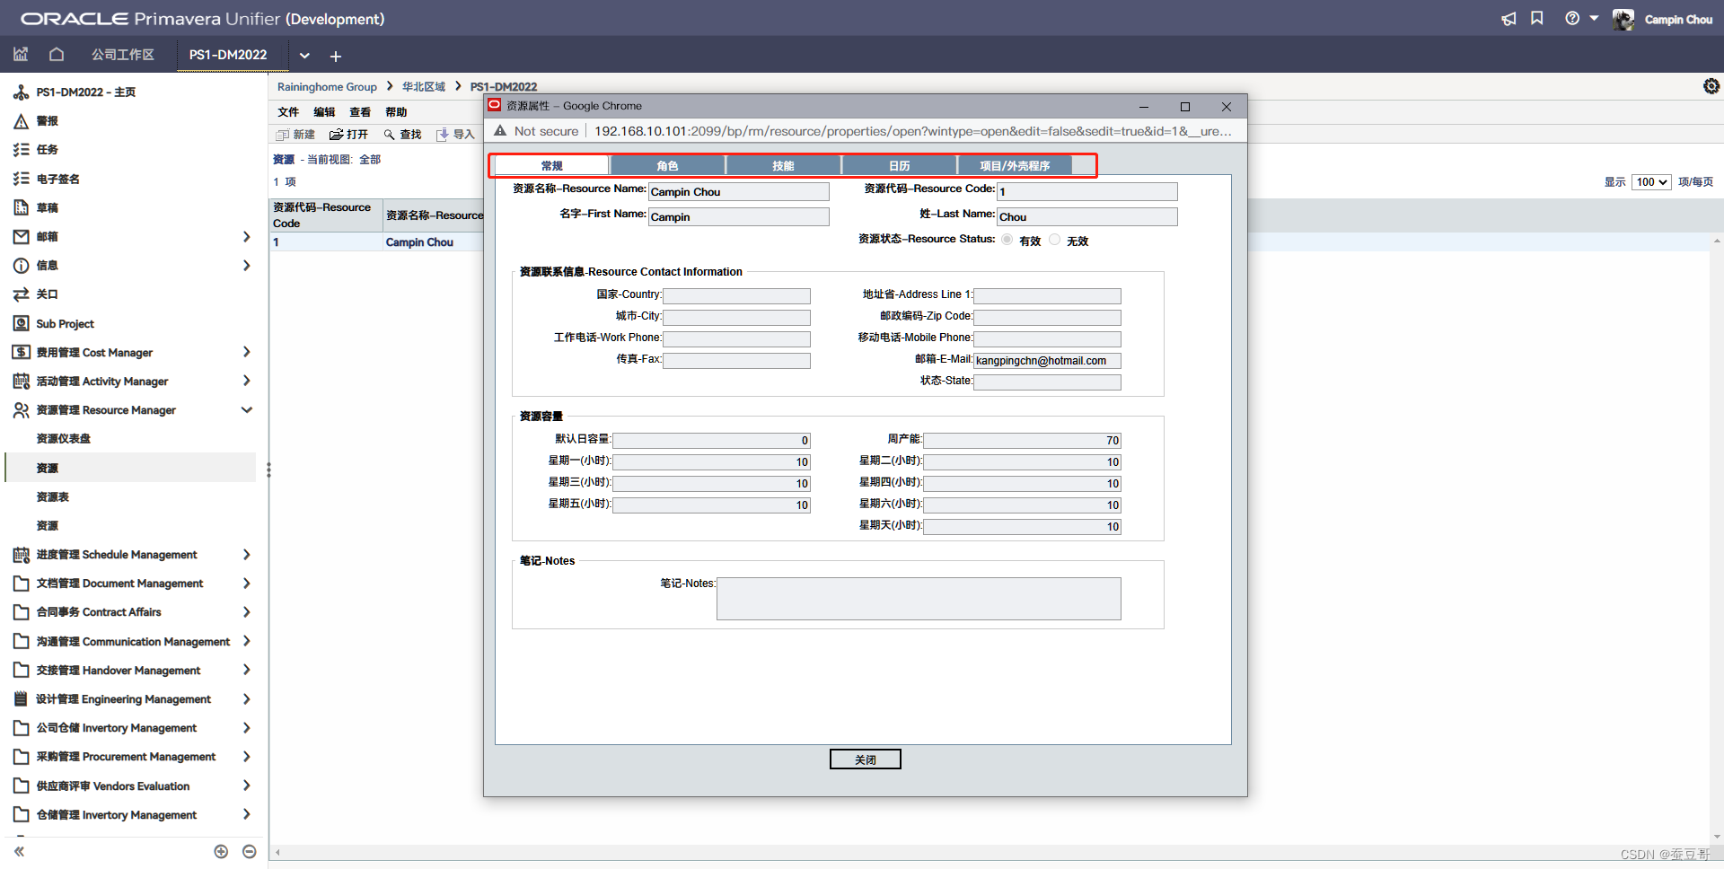
Task: Open the PS1-DM2022 tab dropdown arrow
Action: tap(304, 56)
